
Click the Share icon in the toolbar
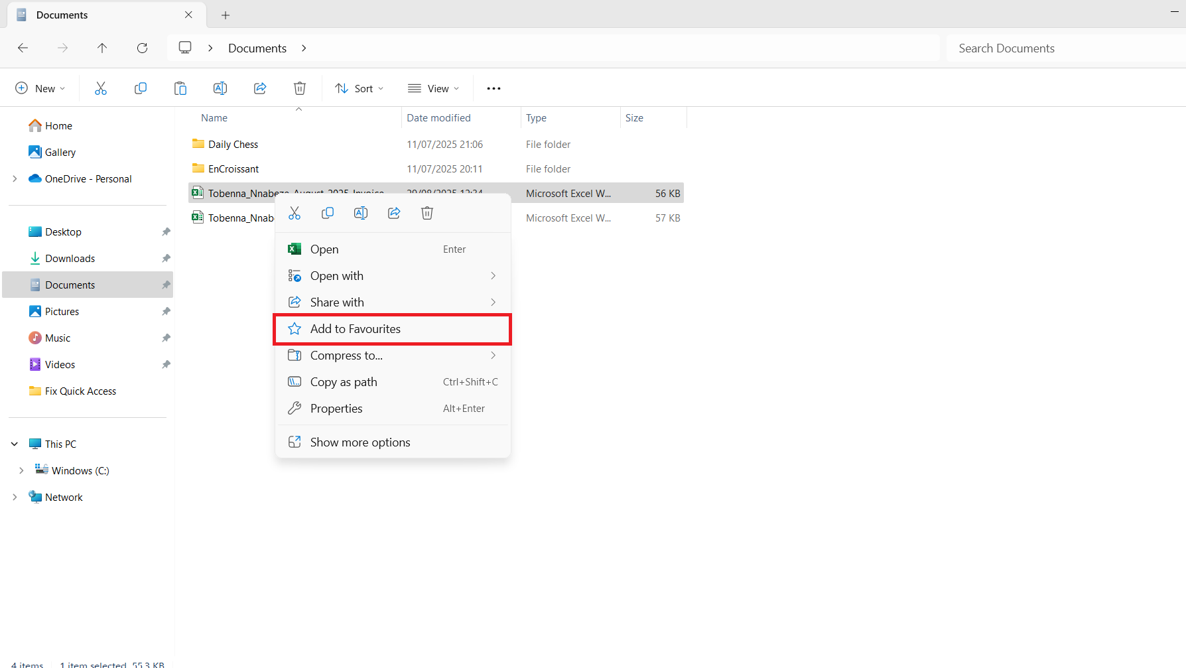(259, 88)
